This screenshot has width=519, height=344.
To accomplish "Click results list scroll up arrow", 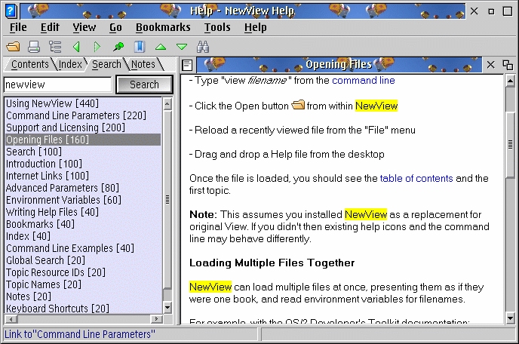I will pyautogui.click(x=167, y=104).
